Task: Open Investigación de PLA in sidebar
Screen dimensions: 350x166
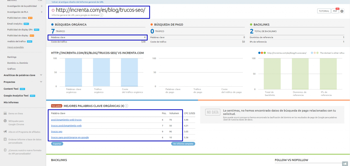Action: [17, 12]
